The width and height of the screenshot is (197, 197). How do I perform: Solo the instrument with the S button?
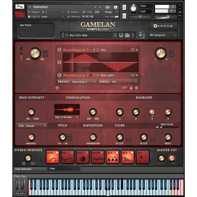124,7
